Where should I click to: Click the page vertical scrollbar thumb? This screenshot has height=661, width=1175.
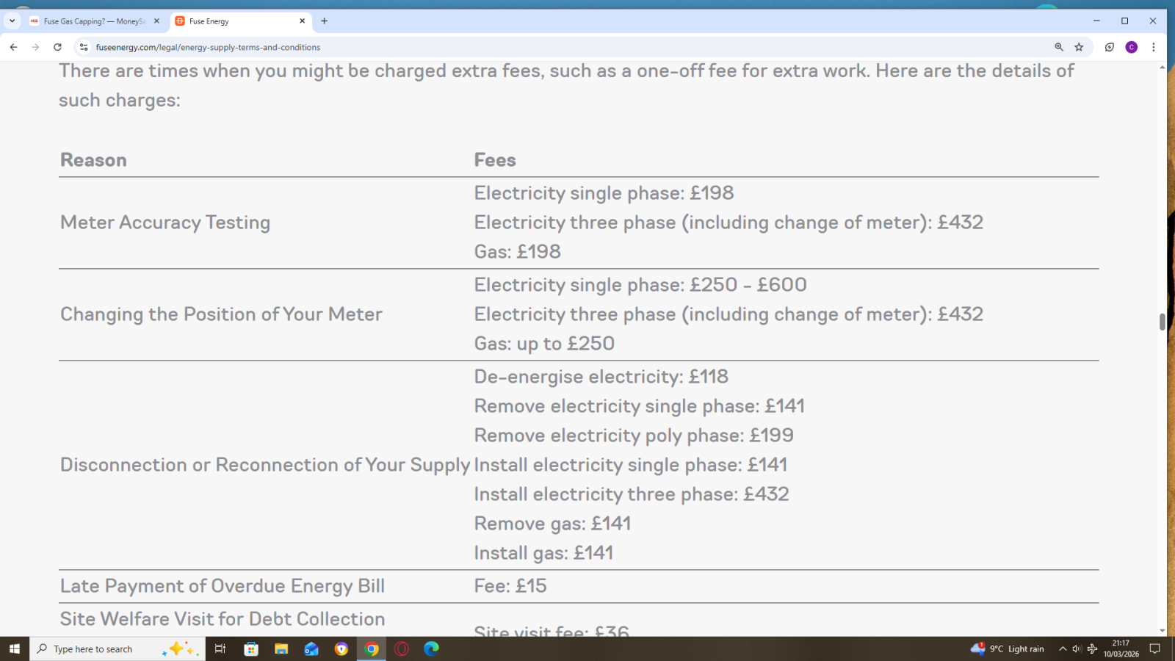pos(1162,322)
